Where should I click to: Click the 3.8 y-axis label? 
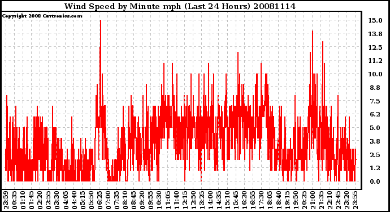coord(375,141)
